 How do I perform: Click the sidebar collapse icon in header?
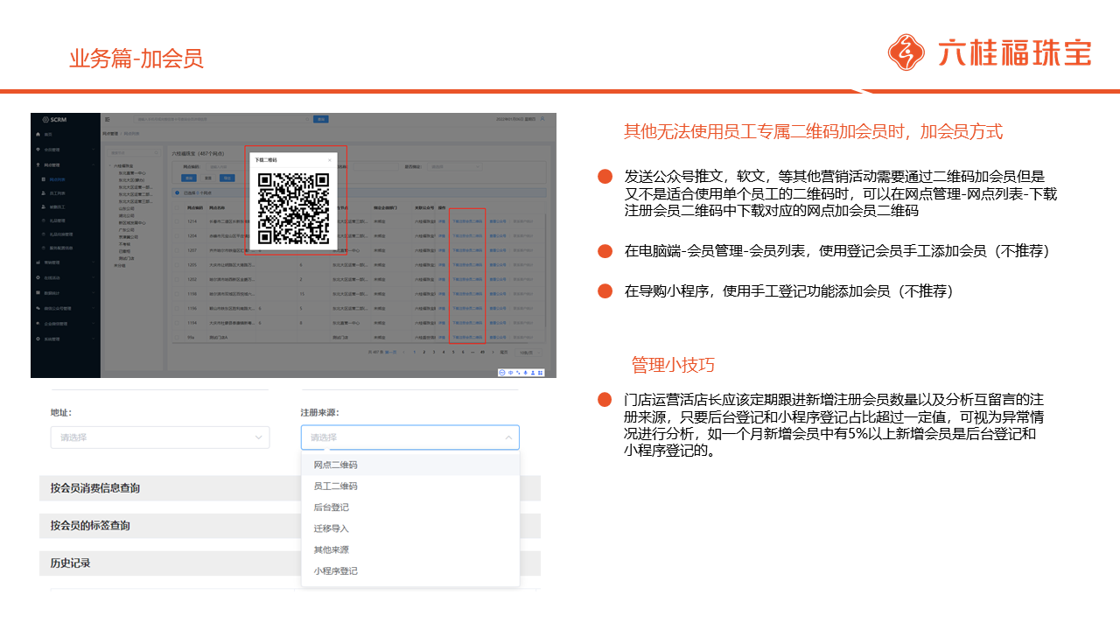(x=107, y=118)
